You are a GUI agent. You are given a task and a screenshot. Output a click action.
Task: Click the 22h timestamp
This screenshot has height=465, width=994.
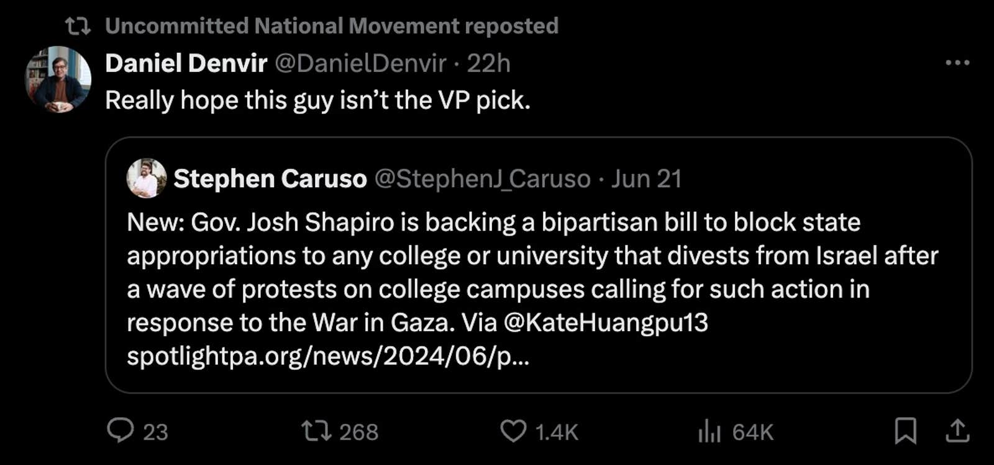click(488, 63)
